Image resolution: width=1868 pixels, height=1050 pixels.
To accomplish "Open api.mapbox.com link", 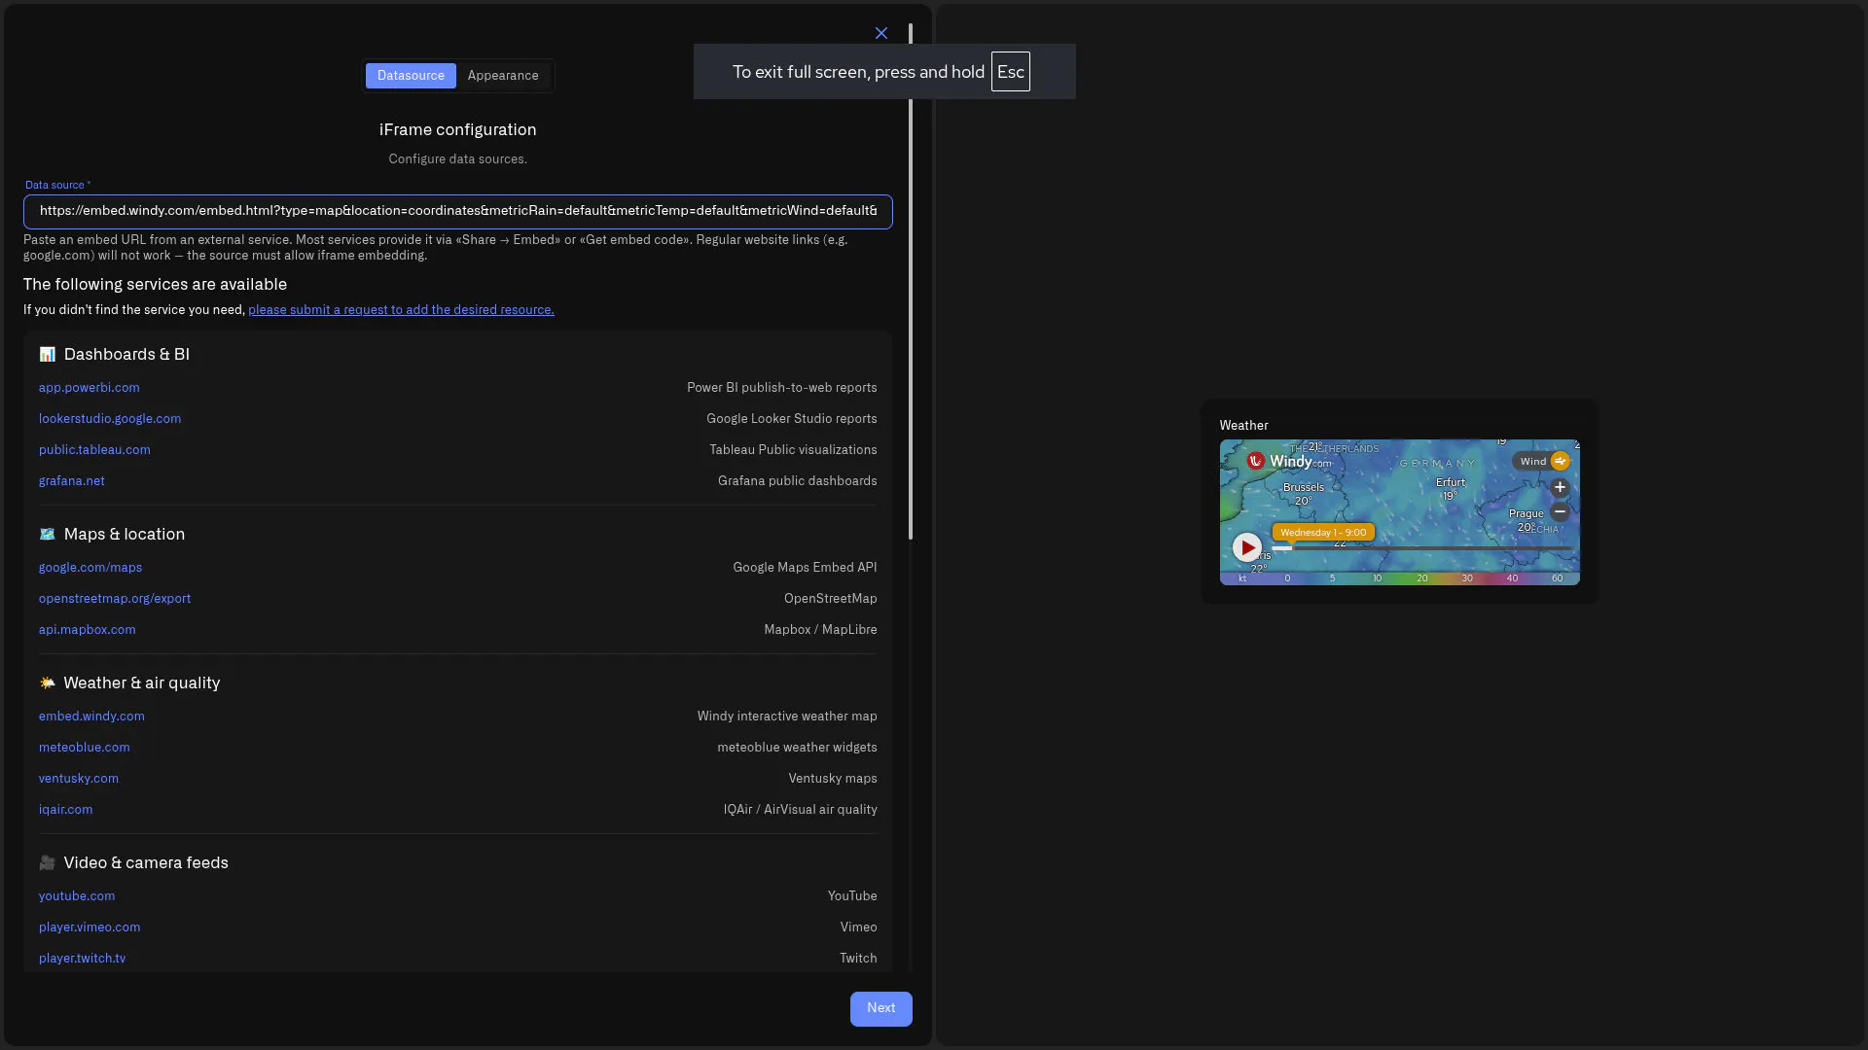I will pos(88,630).
